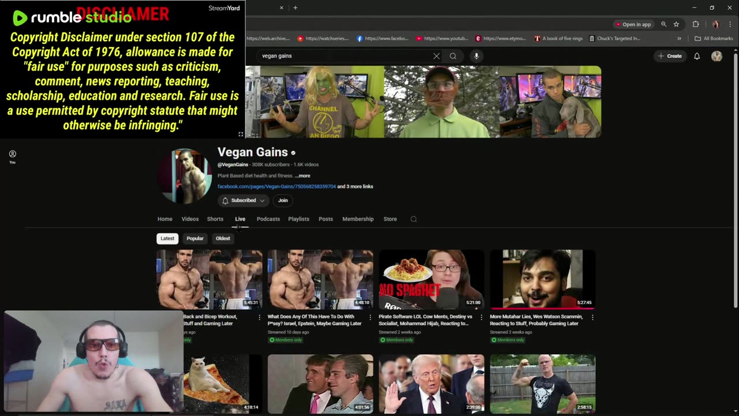Click the YouTube Create button
The height and width of the screenshot is (416, 739).
point(670,56)
